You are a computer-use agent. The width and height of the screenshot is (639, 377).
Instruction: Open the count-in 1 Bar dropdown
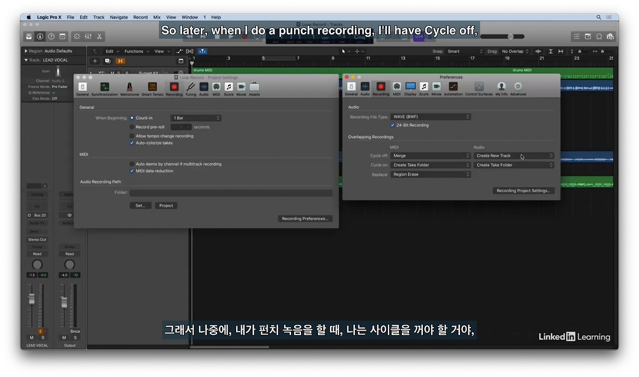[x=196, y=118]
